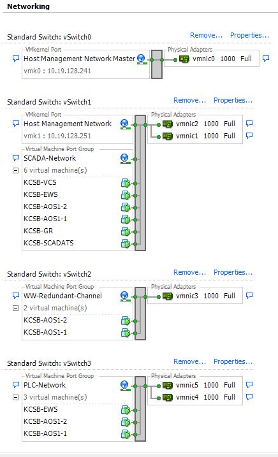Click the WW-Redundant-Channel globe icon
278x457 pixels.
[125, 296]
